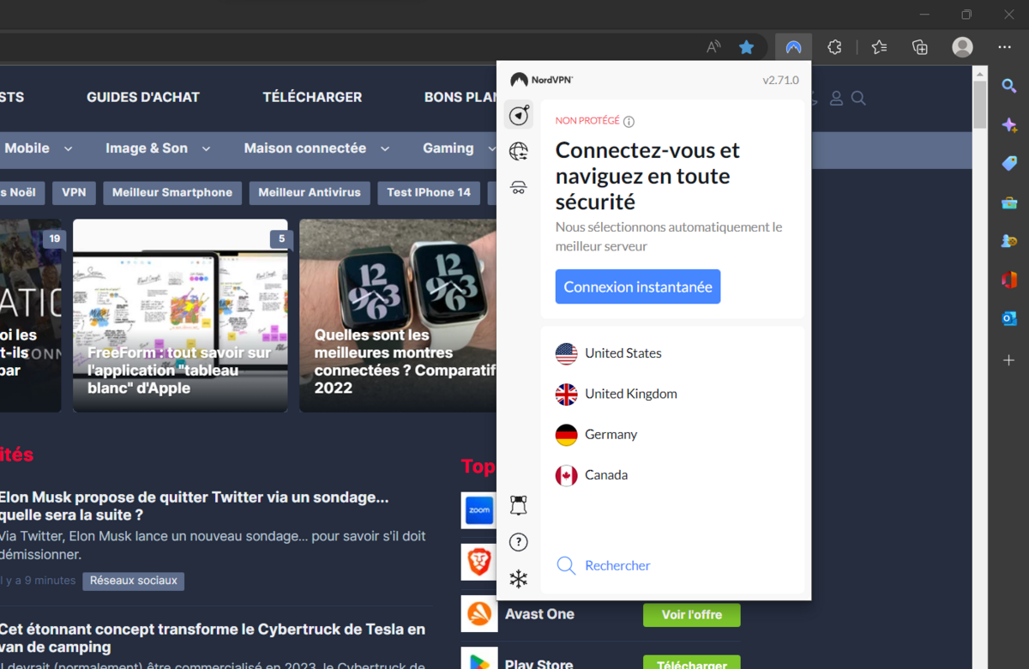This screenshot has width=1029, height=669.
Task: Open the browser Settings and more menu
Action: [1005, 47]
